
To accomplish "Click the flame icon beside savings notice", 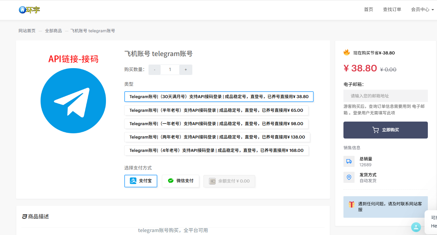I will (347, 52).
